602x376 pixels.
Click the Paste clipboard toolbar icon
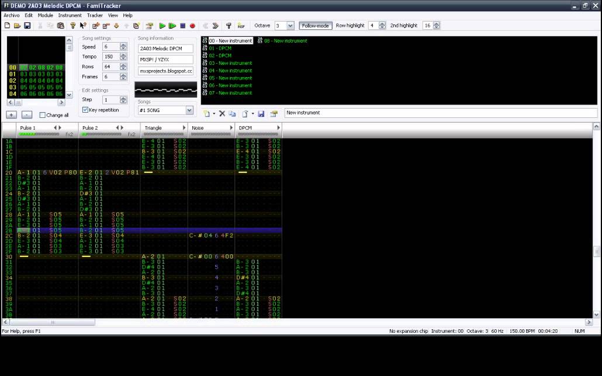(x=60, y=26)
